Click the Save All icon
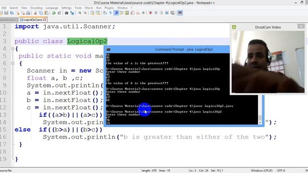This screenshot has height=173, width=308. pos(12,13)
